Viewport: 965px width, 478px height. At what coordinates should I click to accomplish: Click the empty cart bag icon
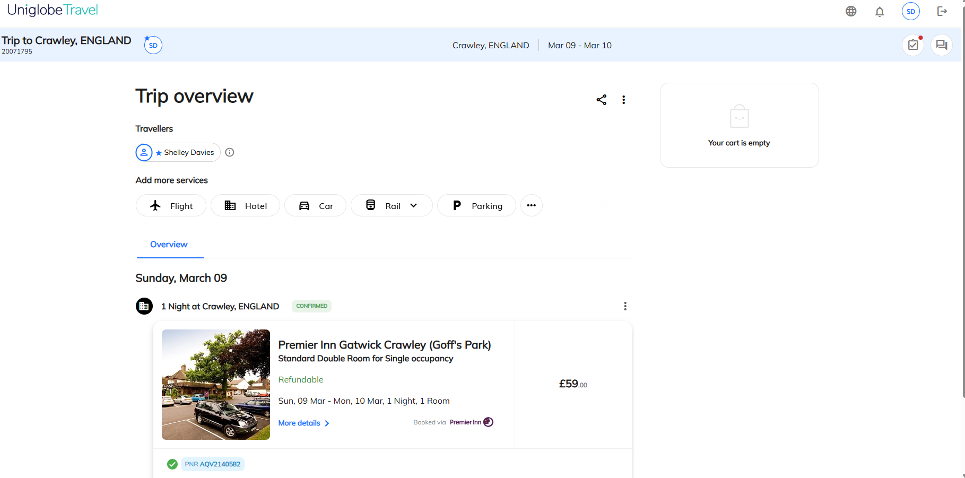tap(740, 116)
